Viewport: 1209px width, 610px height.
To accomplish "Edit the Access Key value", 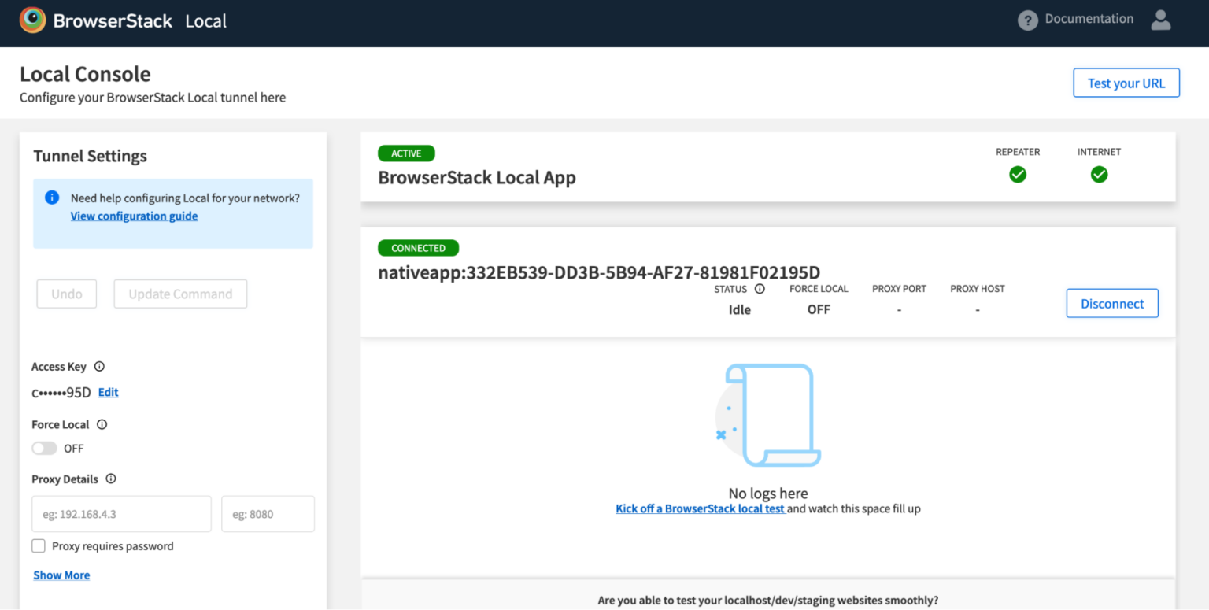I will point(107,392).
